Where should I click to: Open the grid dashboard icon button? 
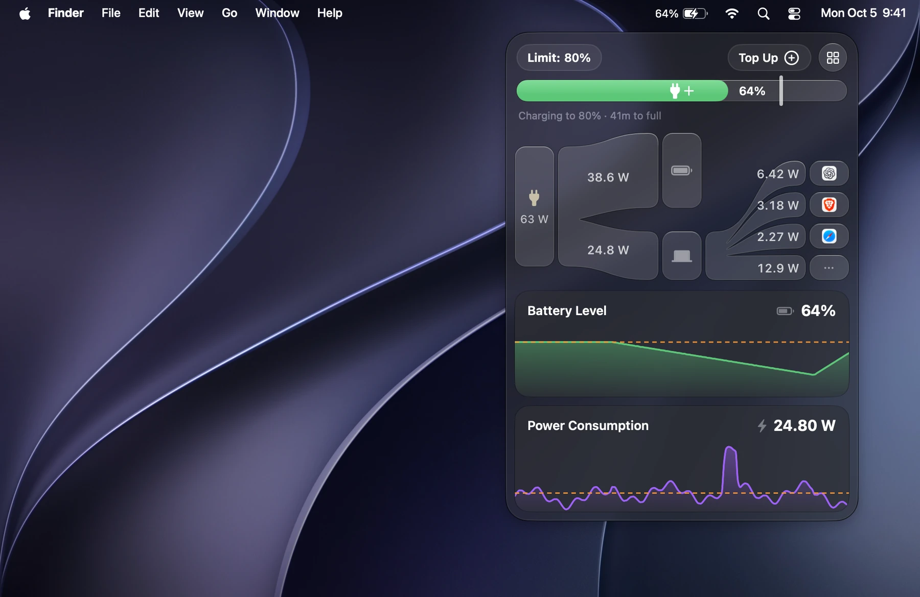tap(833, 58)
